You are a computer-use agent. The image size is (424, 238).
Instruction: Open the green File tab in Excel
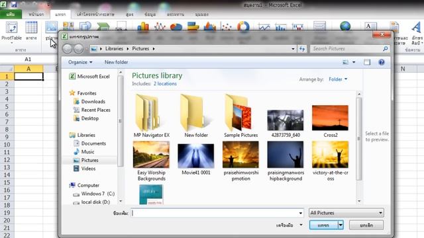11,15
